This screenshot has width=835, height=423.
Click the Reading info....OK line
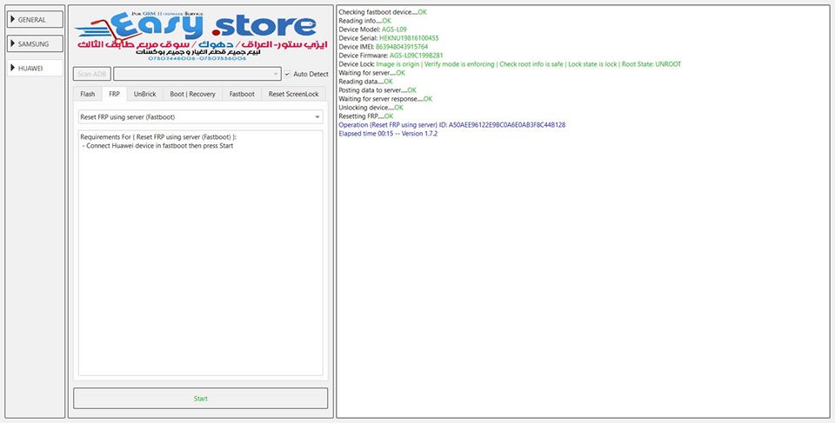coord(364,21)
